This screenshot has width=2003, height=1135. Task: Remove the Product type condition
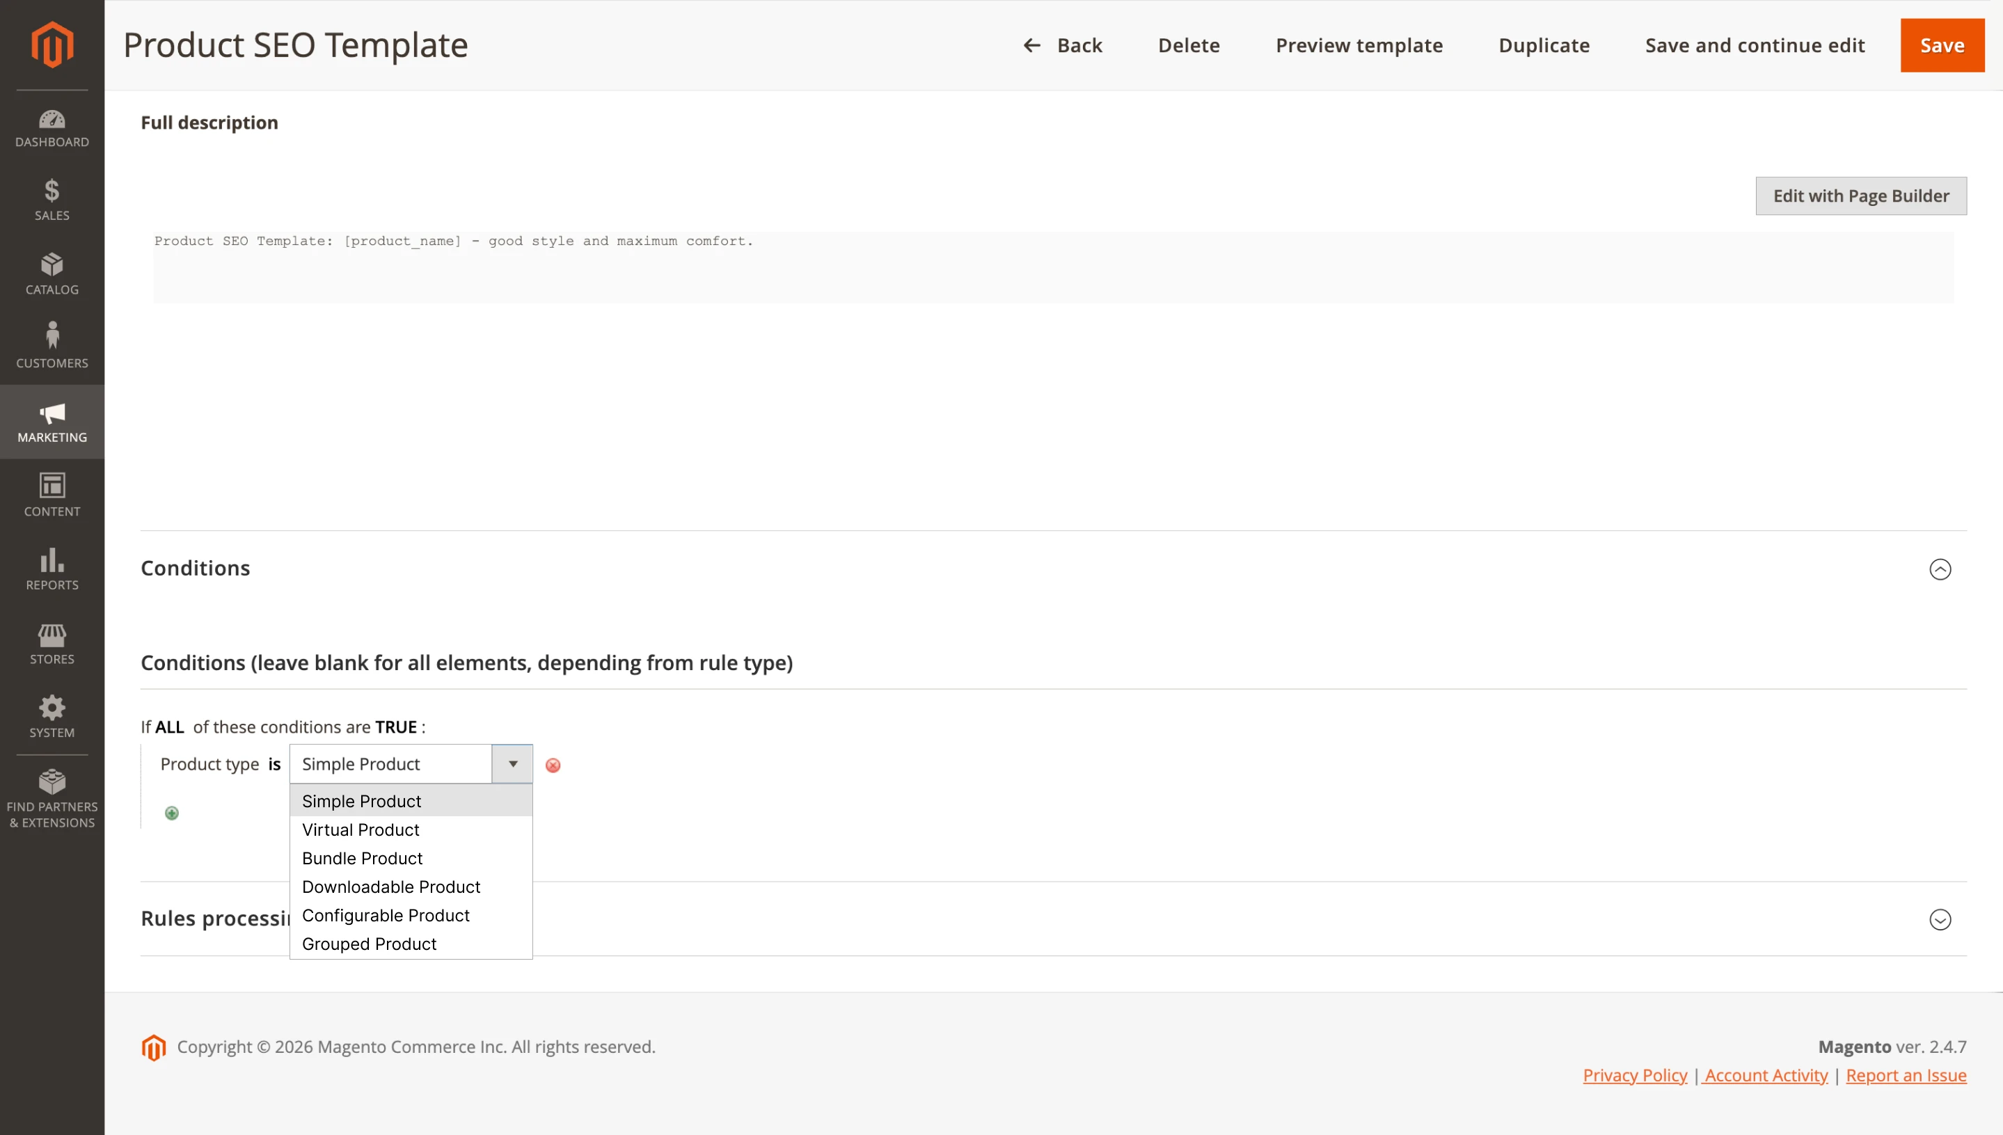pyautogui.click(x=553, y=765)
